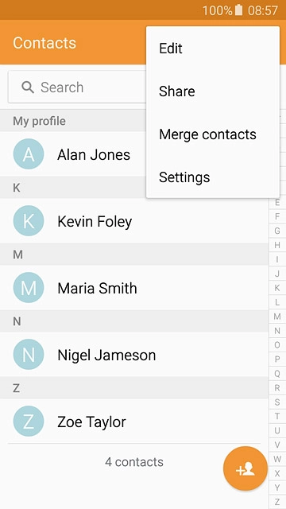Tap Kevin Foley's K avatar icon

(29, 221)
